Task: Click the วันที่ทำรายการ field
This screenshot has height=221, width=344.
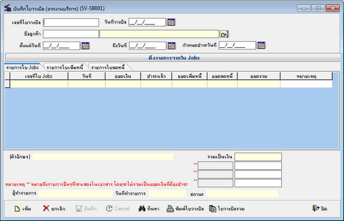Action: click(x=168, y=193)
